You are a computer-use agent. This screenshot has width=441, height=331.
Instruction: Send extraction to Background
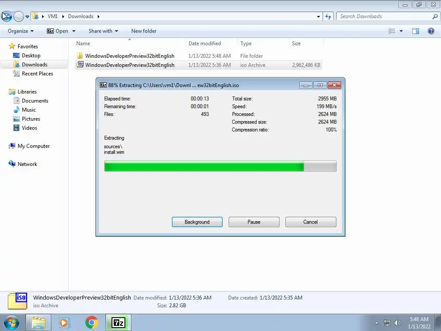[197, 222]
